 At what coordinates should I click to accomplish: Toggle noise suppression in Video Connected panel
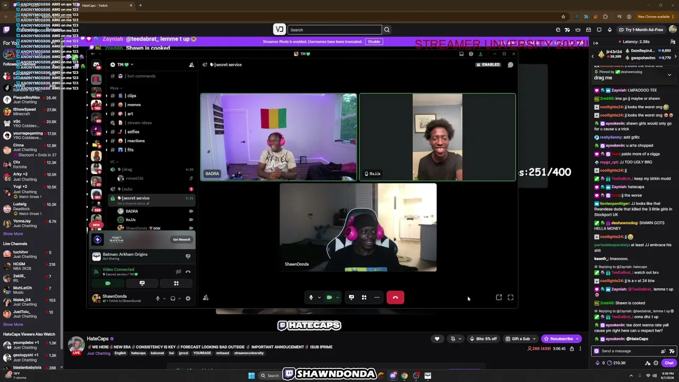coord(178,272)
